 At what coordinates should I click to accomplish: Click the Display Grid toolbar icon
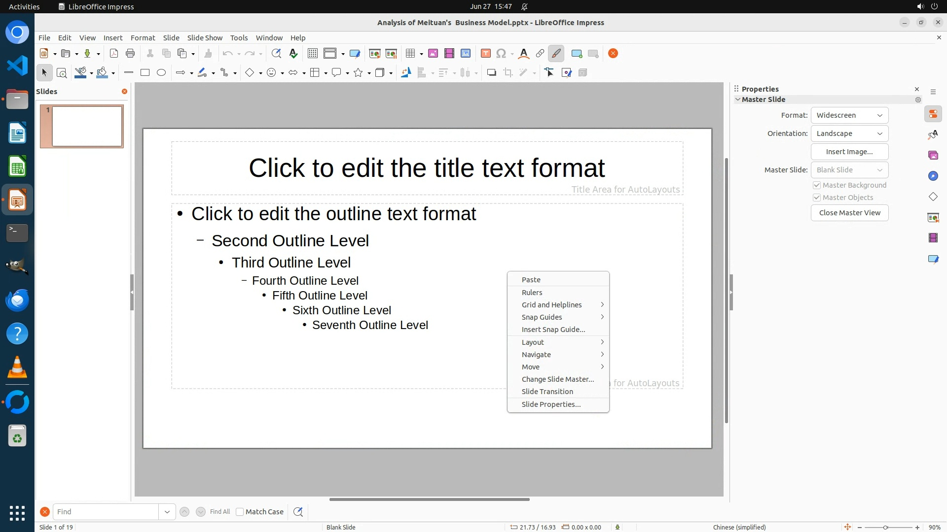click(x=312, y=54)
